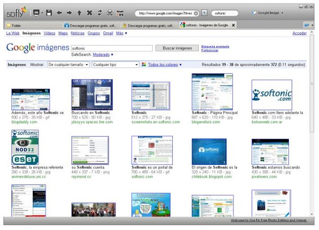Open the arrow dropdown beside the monitor icon
This screenshot has height=230, width=319.
point(42,13)
